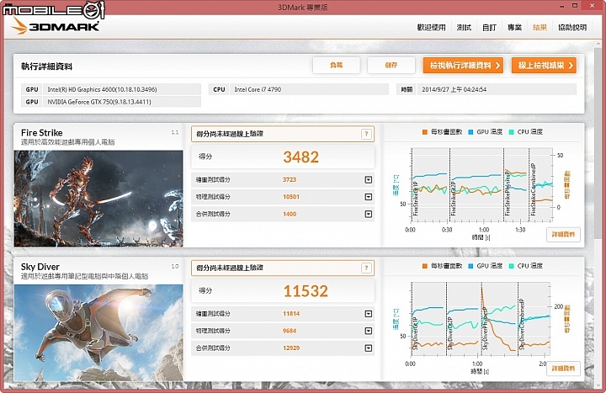Viewport: 606px width, 393px height.
Task: Close the 3DMark window
Action: coord(593,6)
